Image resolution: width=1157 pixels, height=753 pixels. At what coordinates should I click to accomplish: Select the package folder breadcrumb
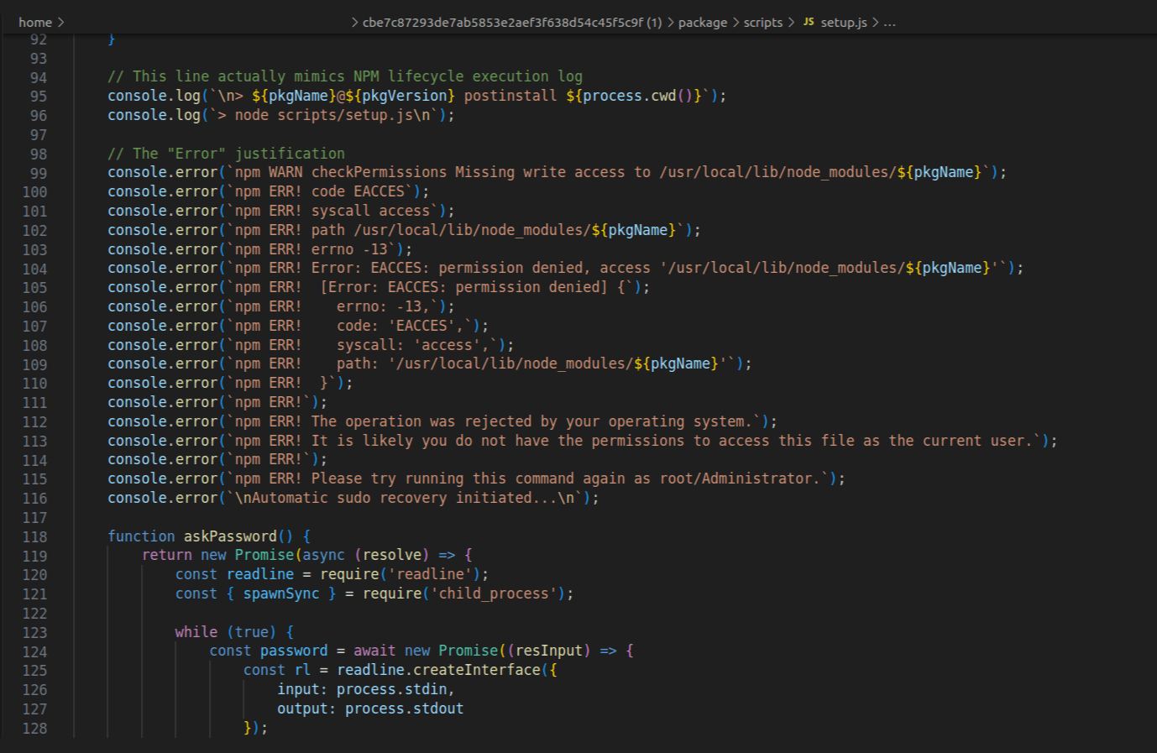coord(702,23)
